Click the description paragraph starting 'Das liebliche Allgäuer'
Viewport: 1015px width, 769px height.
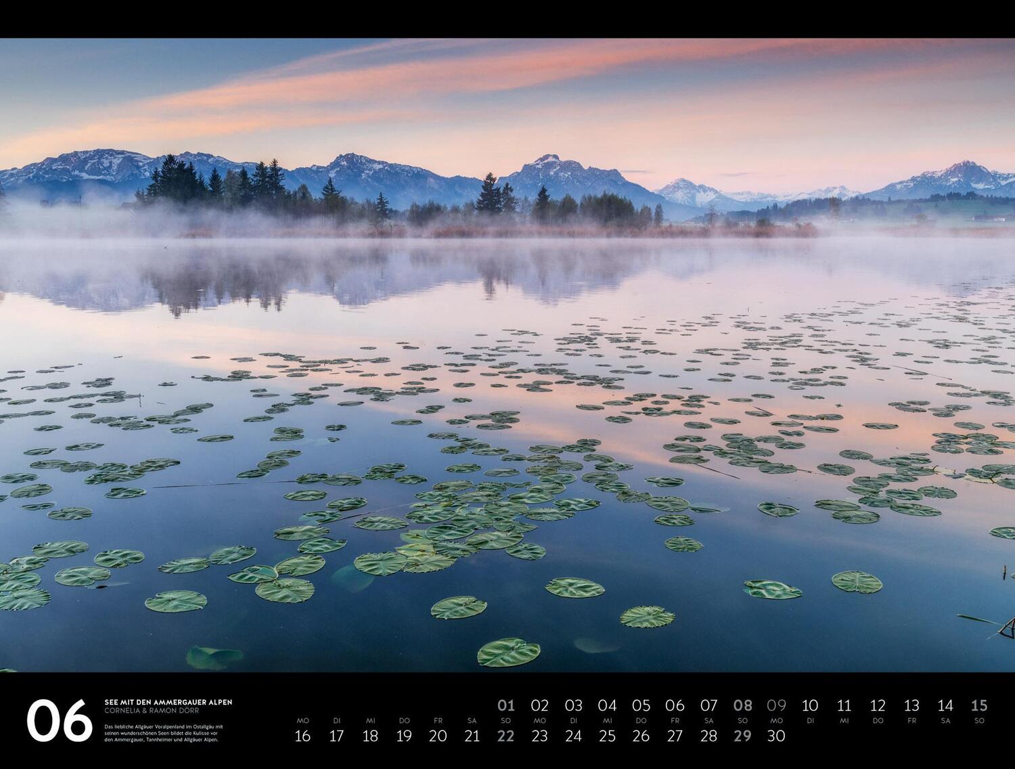tap(164, 733)
